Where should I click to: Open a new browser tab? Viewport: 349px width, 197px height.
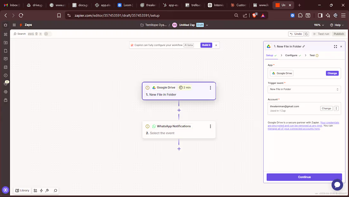(x=300, y=5)
